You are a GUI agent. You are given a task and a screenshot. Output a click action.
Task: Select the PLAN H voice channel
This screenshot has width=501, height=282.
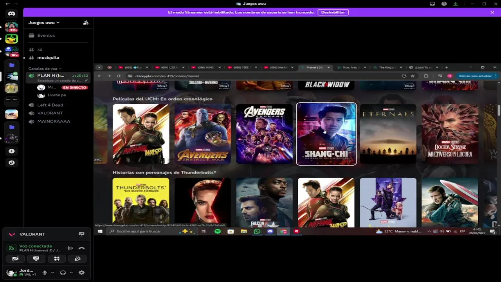coord(58,78)
